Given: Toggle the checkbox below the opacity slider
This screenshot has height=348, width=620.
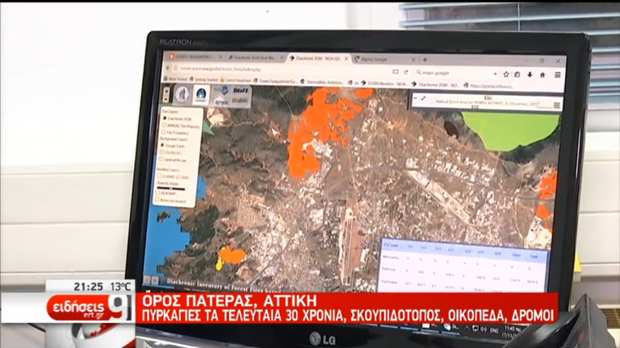Looking at the screenshot, I should (158, 193).
